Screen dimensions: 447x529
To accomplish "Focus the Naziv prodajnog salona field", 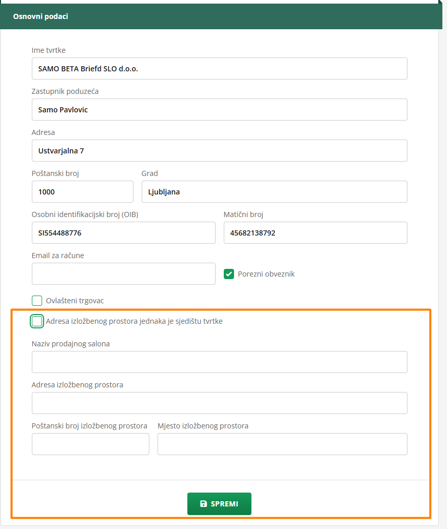I will coord(219,362).
